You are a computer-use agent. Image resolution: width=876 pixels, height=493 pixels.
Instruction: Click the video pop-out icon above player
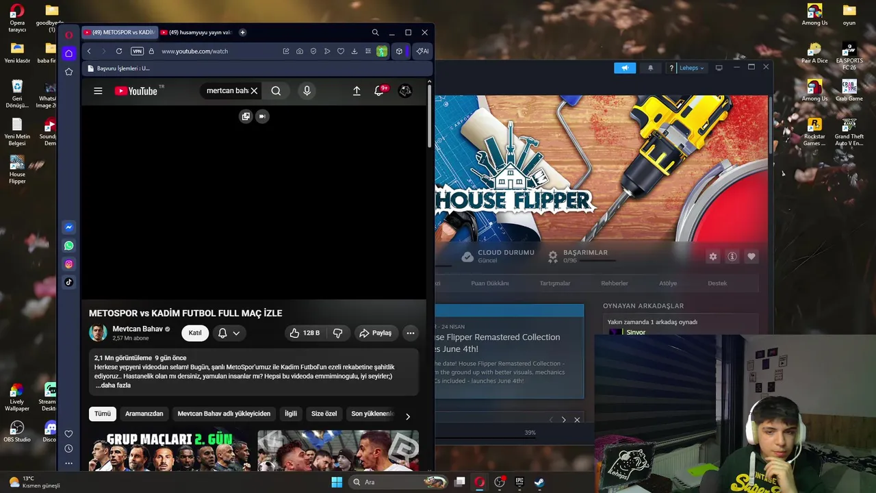(246, 116)
